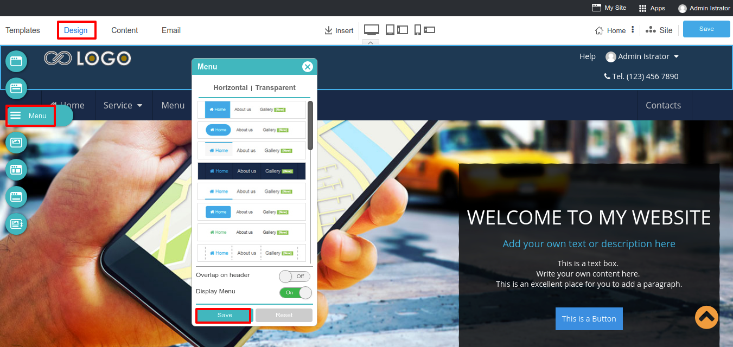Click the Home house icon in toolbar

600,30
